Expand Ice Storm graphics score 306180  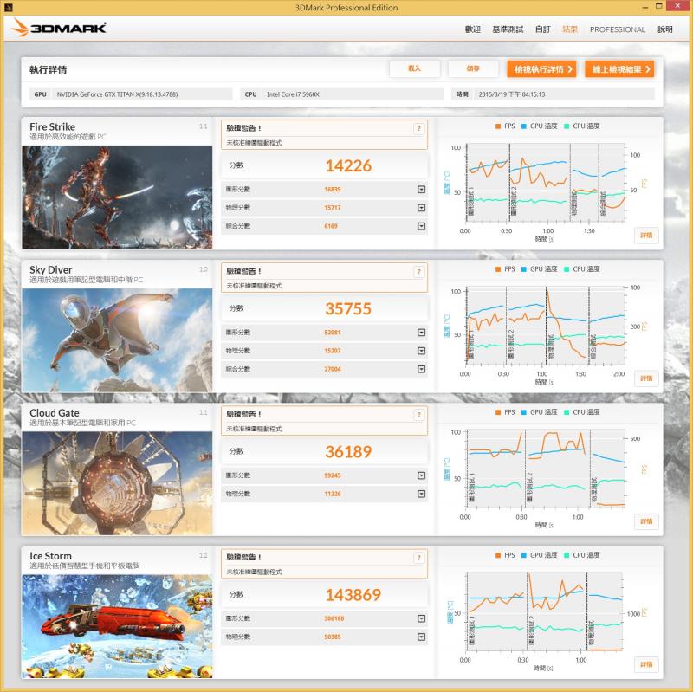[x=421, y=618]
